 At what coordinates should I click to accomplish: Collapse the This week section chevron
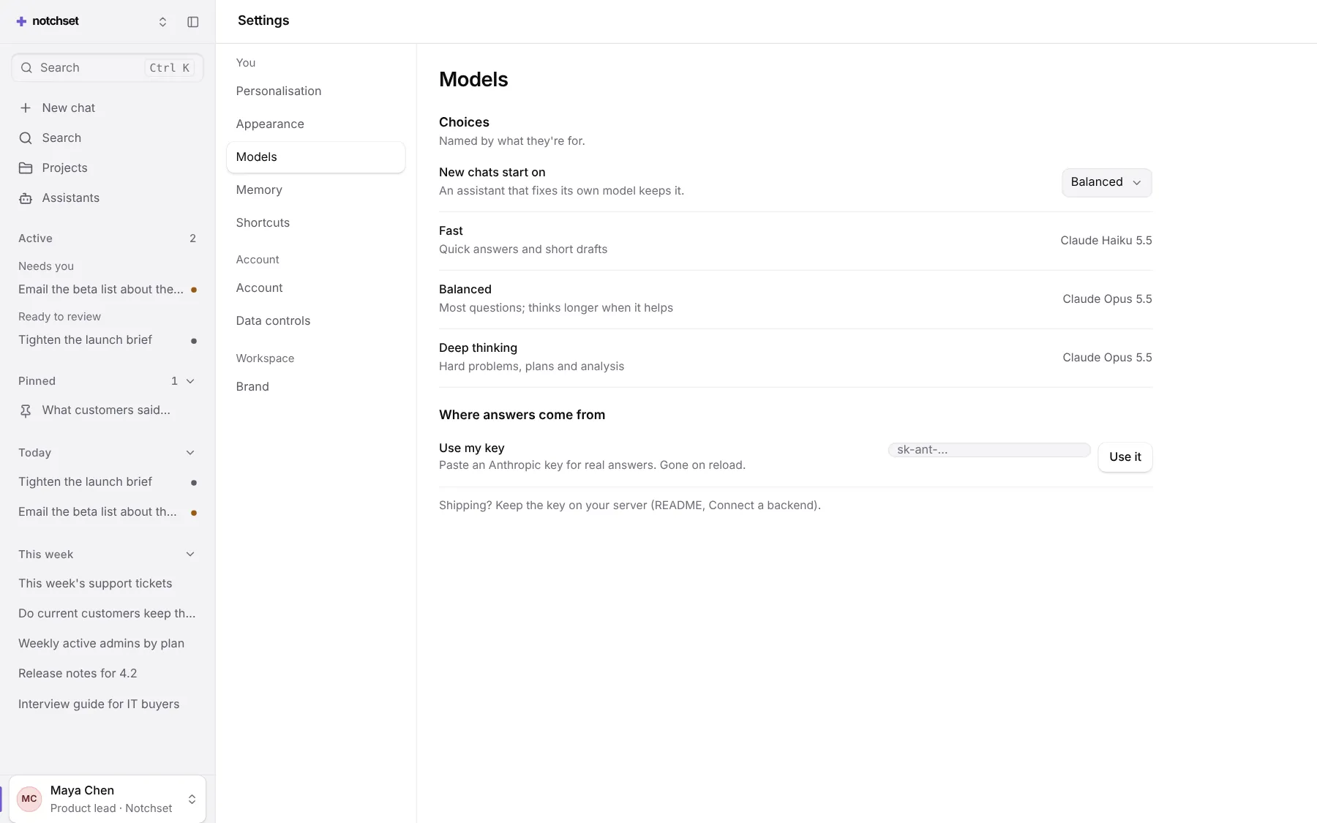[x=190, y=555]
